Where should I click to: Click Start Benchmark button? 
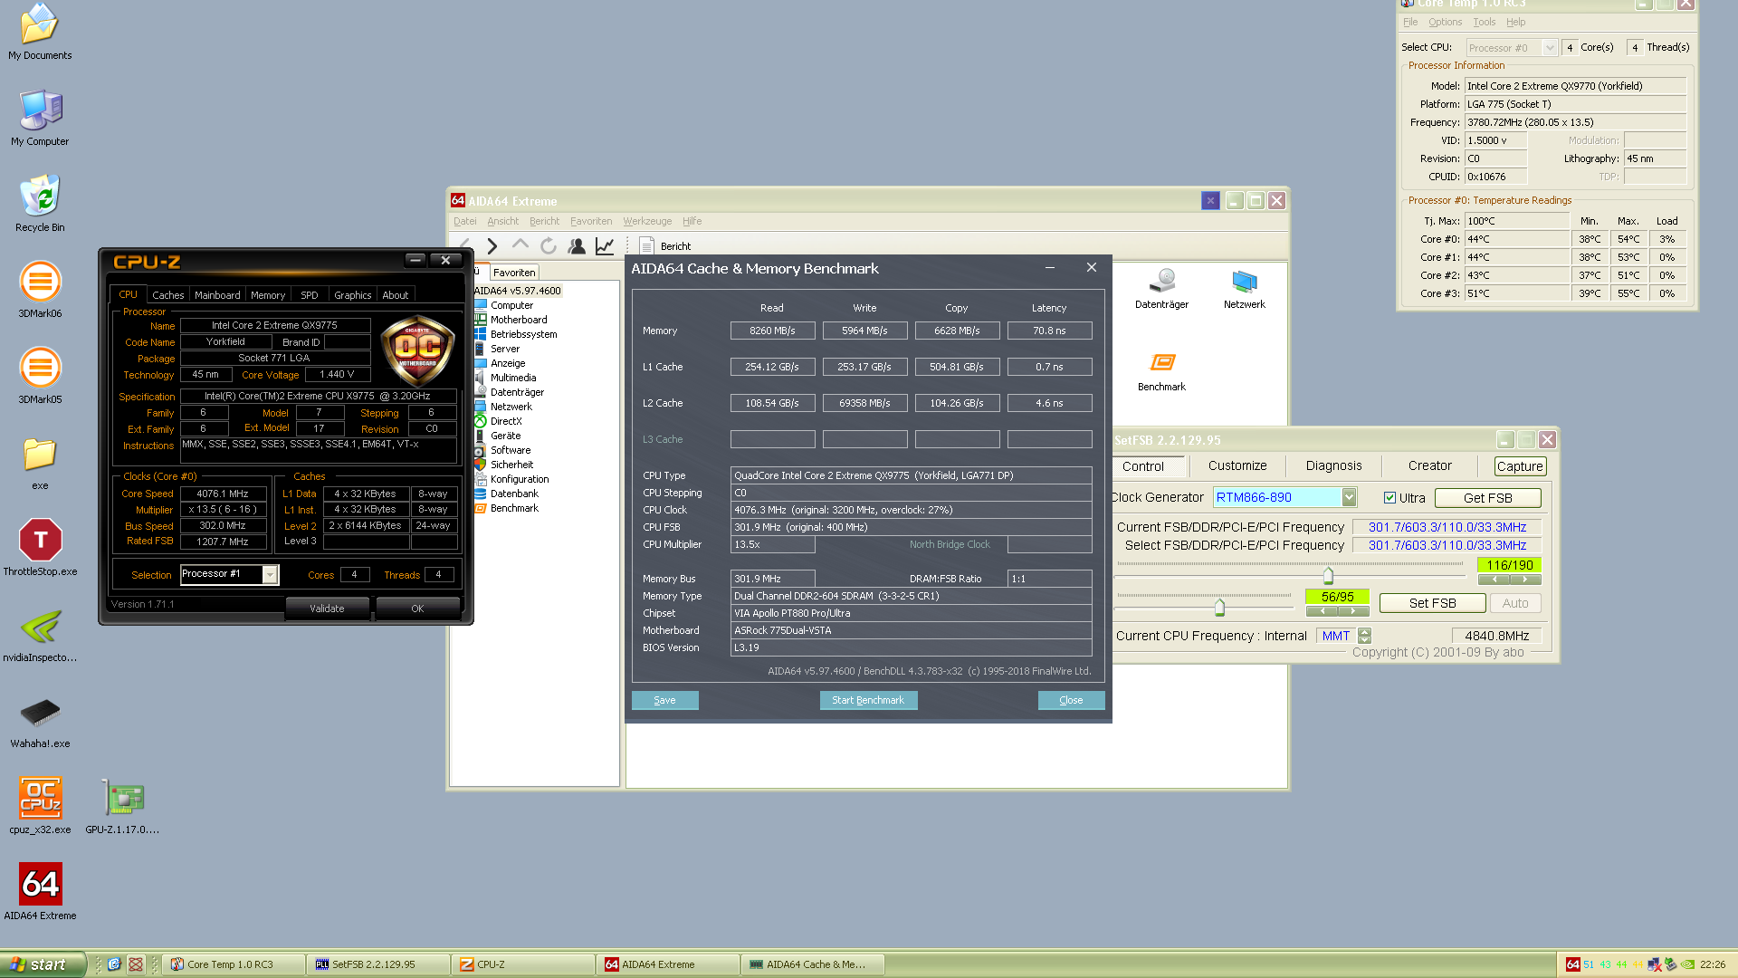[867, 700]
